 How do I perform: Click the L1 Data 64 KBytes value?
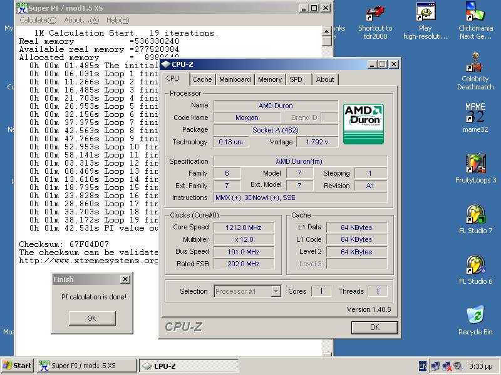(x=356, y=227)
